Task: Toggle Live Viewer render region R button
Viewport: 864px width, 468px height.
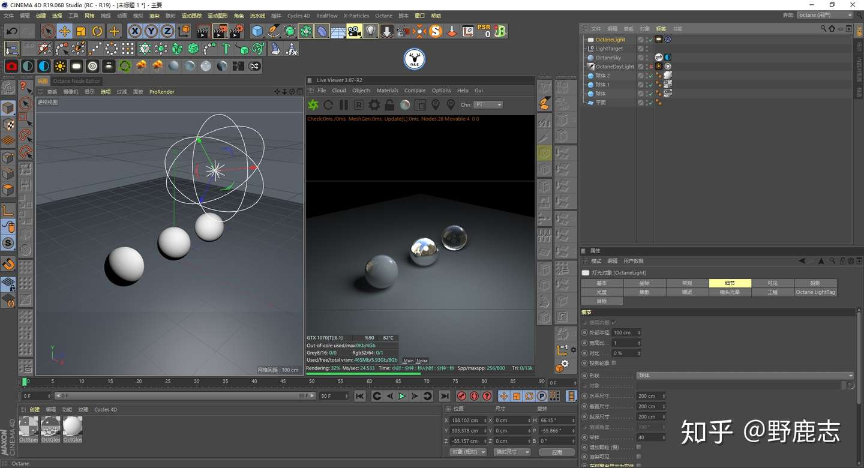Action: (359, 105)
